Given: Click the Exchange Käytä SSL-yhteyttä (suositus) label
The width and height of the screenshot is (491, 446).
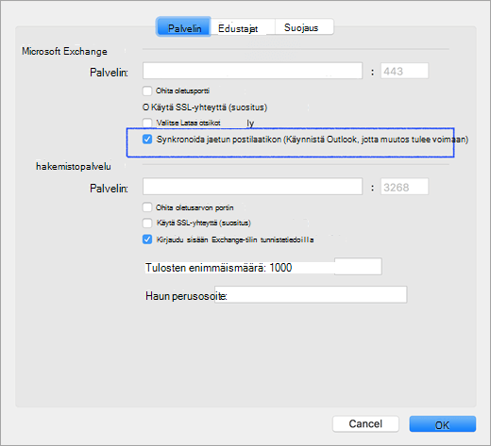Looking at the screenshot, I should tap(210, 107).
